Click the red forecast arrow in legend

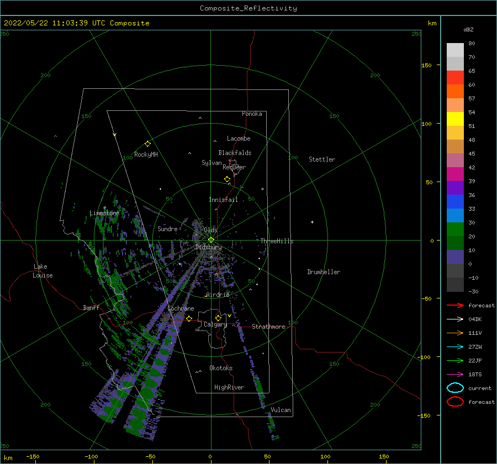(x=455, y=305)
